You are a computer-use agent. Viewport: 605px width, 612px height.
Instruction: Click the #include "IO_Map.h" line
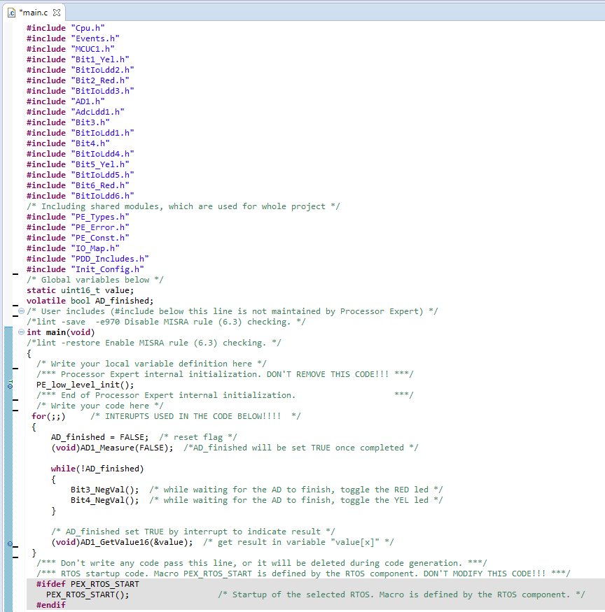coord(73,248)
